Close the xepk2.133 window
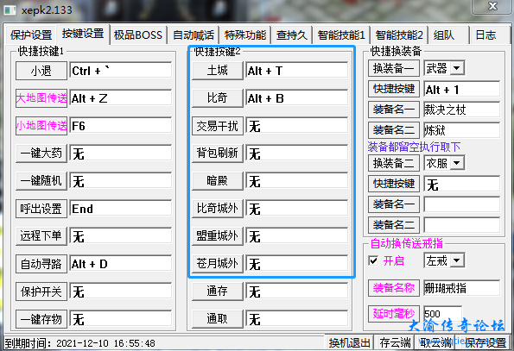 [x=492, y=7]
